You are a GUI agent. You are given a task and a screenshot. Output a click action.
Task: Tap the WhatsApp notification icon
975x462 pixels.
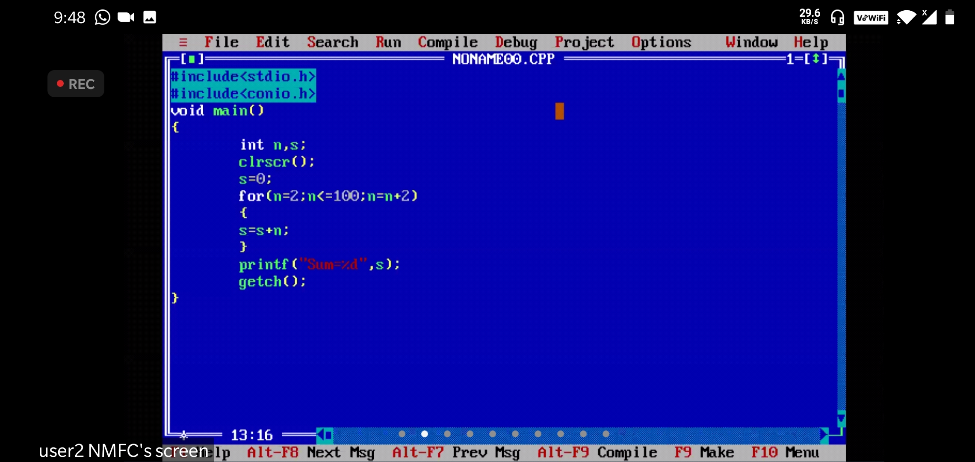click(103, 18)
